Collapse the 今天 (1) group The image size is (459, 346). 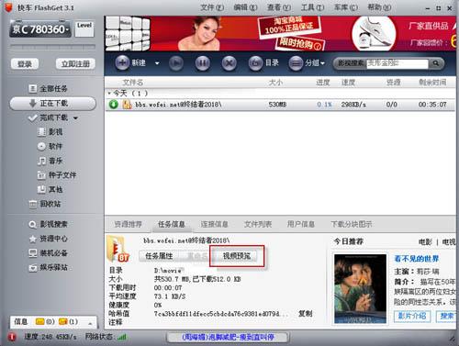[109, 93]
